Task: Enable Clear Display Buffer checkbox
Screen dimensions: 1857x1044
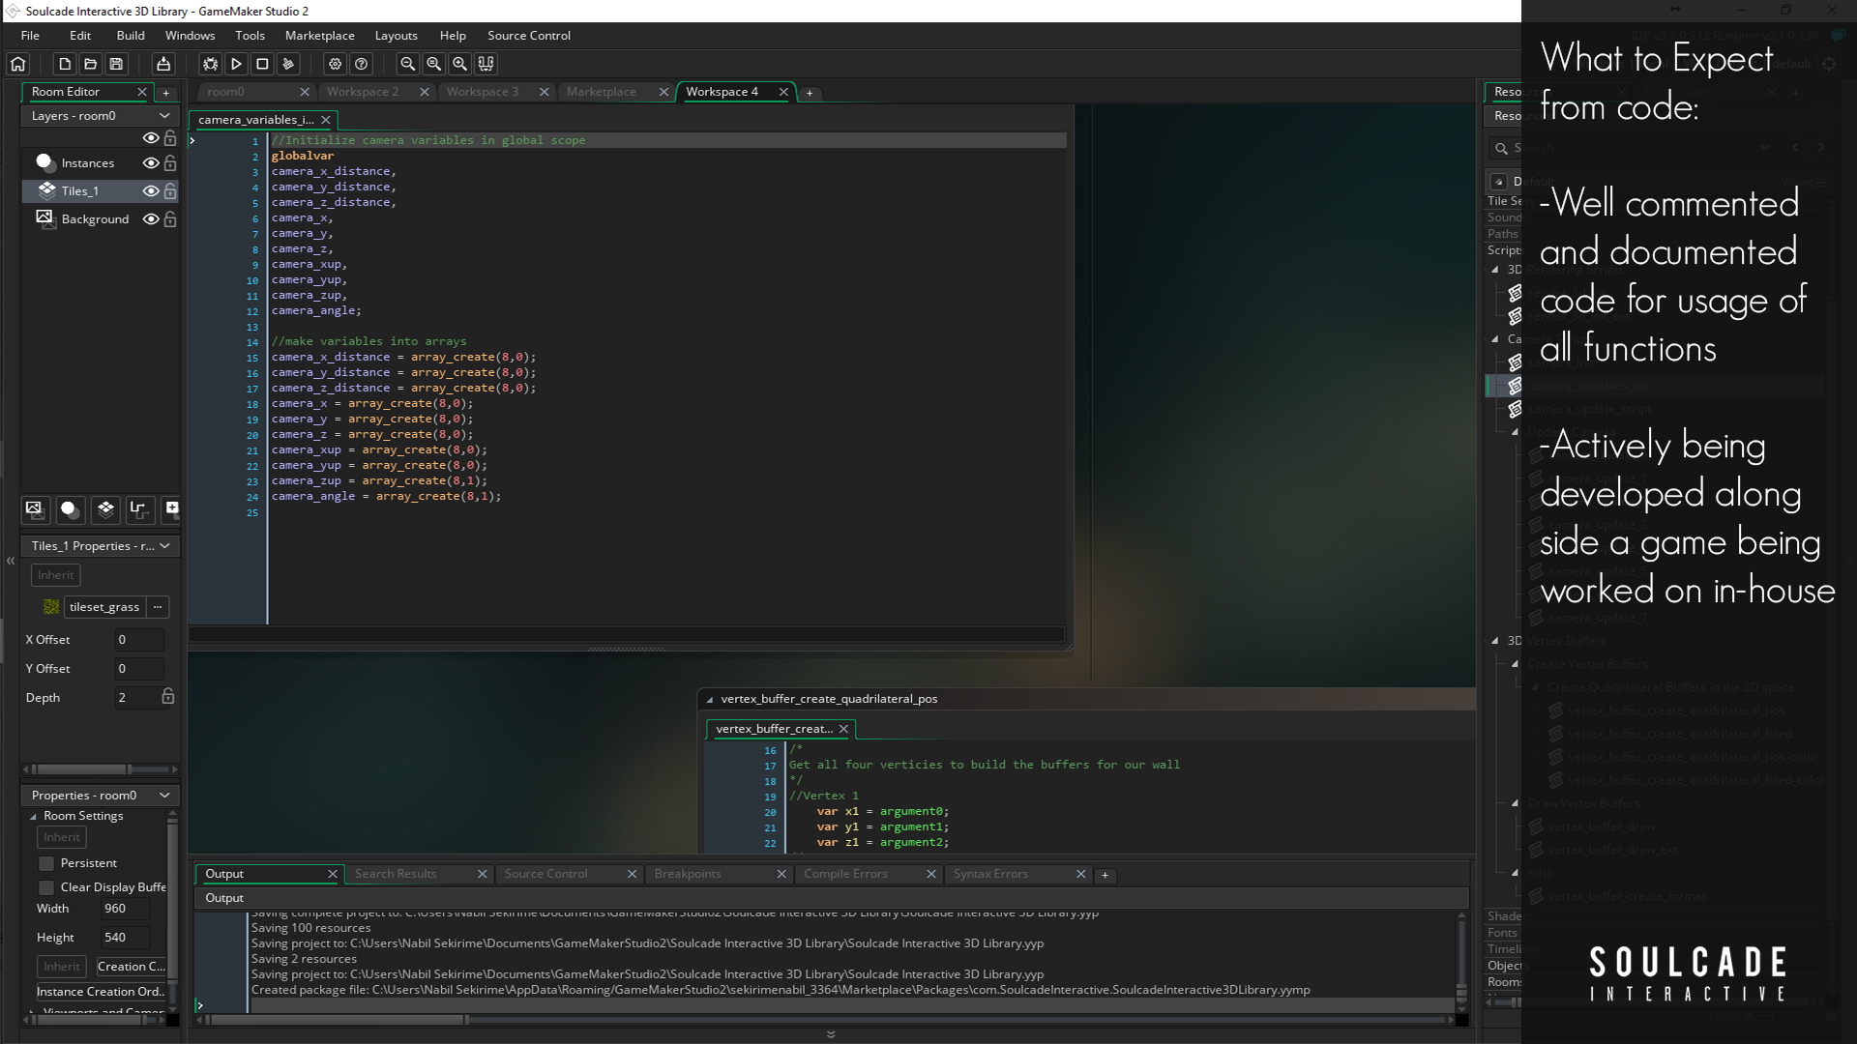Action: [46, 887]
